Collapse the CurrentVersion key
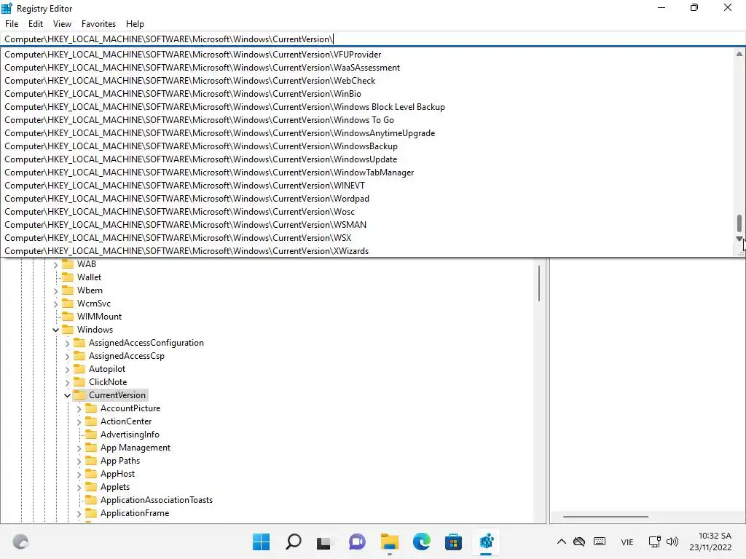Screen dimensions: 746x559 click(x=67, y=395)
